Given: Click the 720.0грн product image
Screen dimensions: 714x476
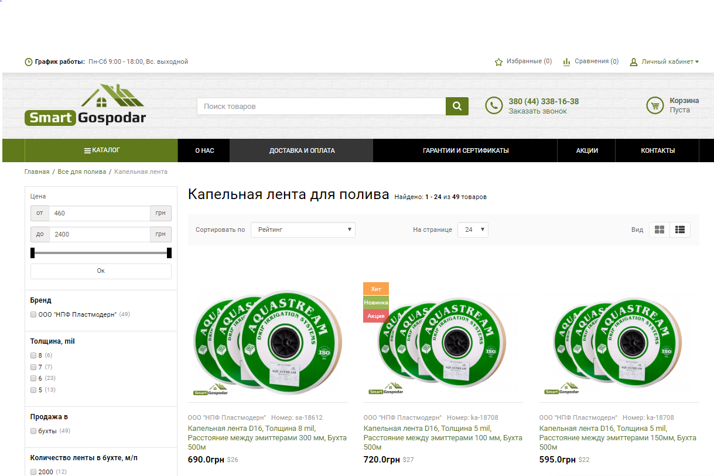Looking at the screenshot, I should 443,344.
